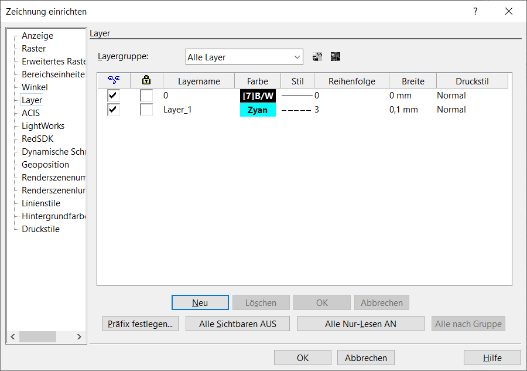Toggle read-only checkbox for layer 0
This screenshot has height=371, width=527.
pos(146,96)
